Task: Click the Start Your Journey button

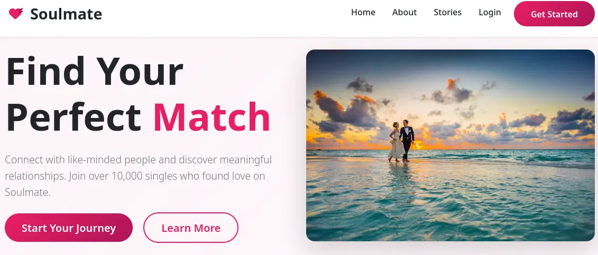Action: [69, 228]
